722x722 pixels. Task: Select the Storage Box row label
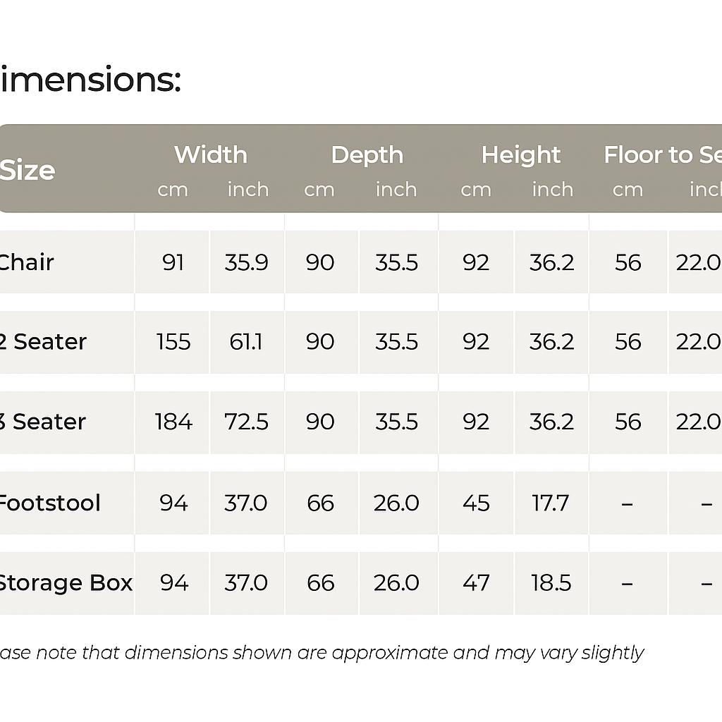(x=65, y=583)
